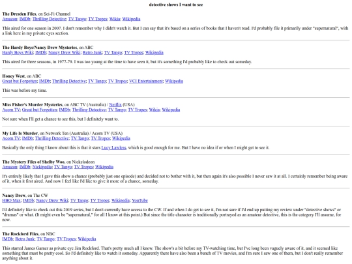Open Wikipedia link under Hardy Boys entry
This screenshot has width=352, height=264.
(x=154, y=53)
